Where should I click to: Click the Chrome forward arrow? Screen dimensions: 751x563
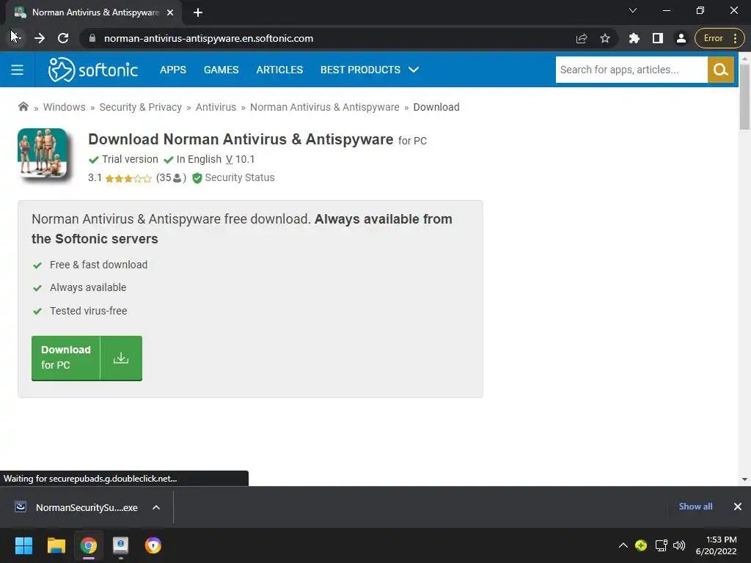click(40, 38)
